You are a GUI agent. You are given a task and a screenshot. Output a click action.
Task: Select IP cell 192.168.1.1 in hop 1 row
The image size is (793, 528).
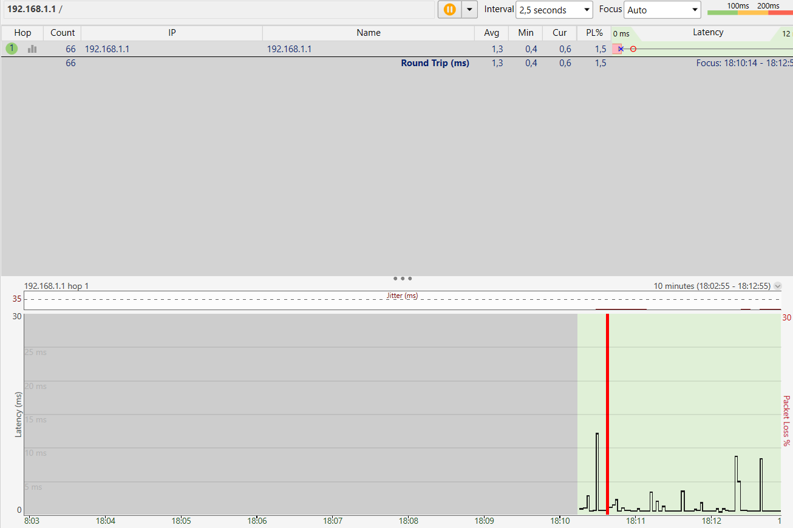click(x=107, y=49)
